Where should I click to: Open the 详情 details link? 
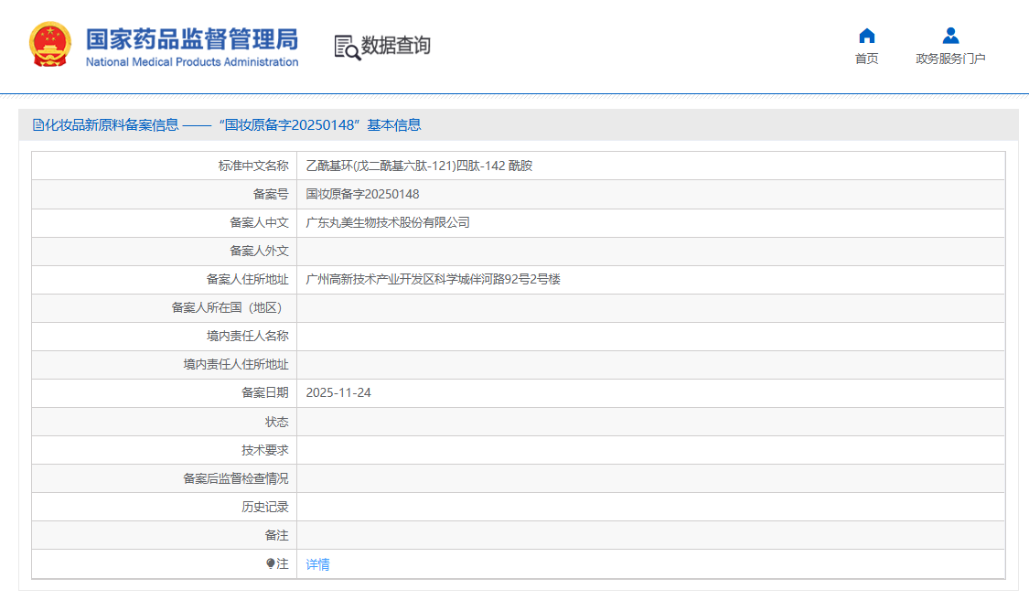click(316, 564)
